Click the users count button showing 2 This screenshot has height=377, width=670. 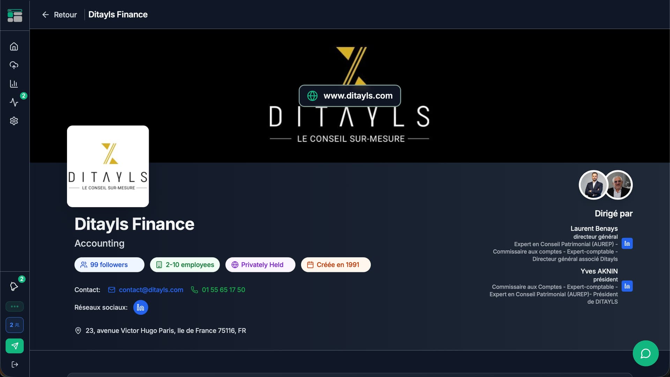tap(15, 325)
